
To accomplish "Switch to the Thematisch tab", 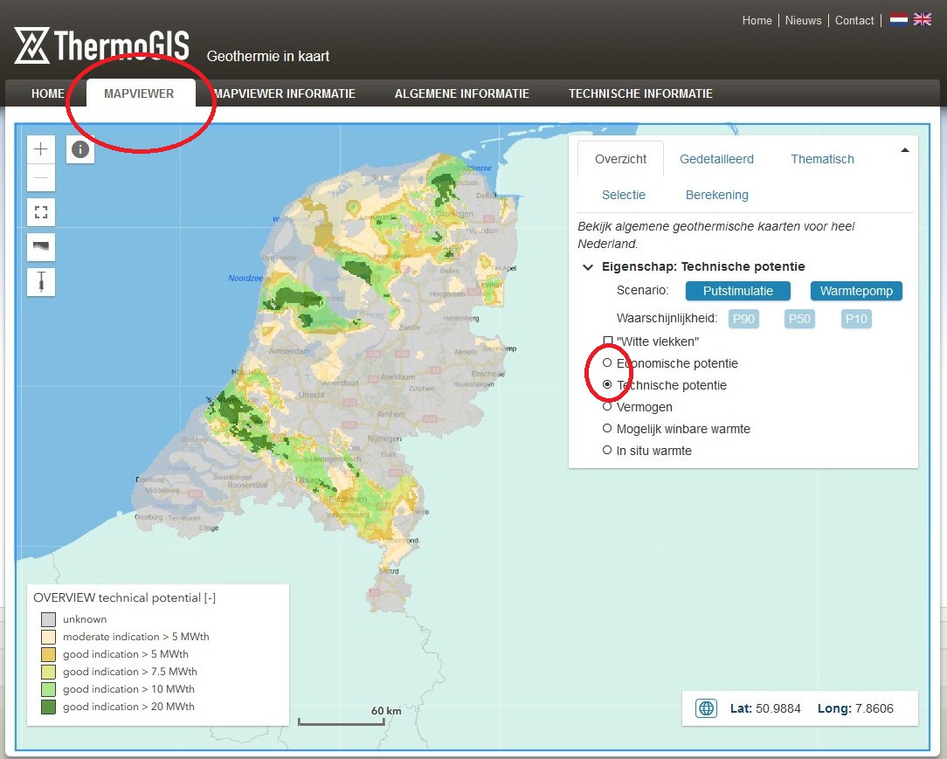I will (822, 159).
